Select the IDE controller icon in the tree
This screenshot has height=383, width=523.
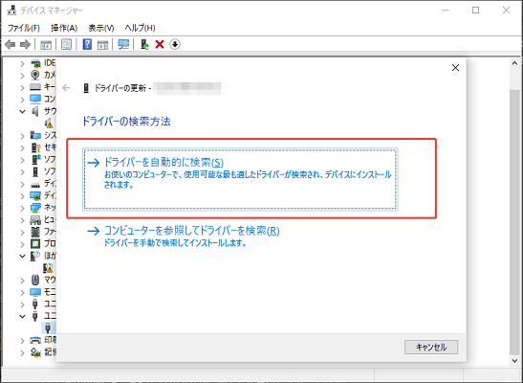click(35, 63)
